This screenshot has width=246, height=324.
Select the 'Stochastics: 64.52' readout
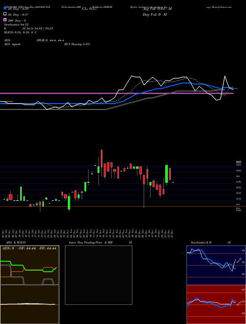pos(16,25)
